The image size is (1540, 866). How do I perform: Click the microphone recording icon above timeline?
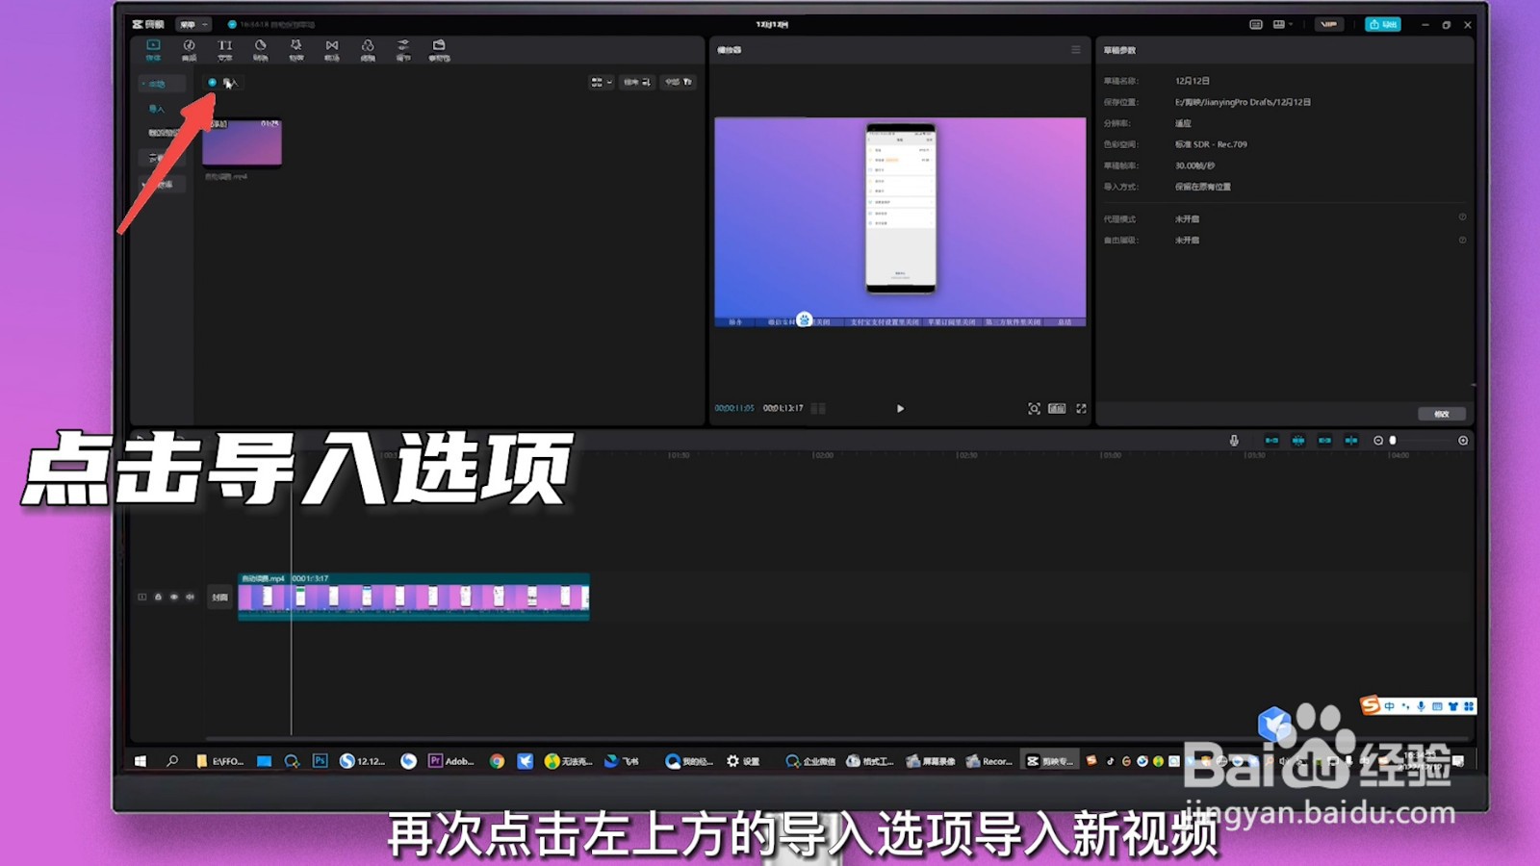(1235, 440)
